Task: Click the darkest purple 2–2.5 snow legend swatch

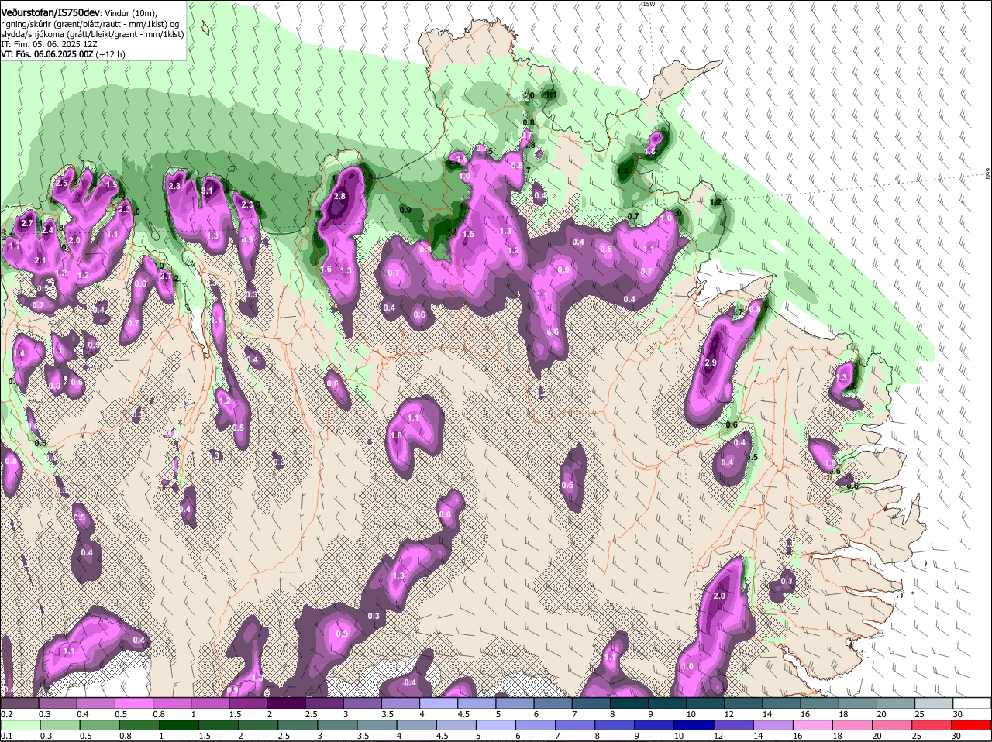Action: click(286, 703)
